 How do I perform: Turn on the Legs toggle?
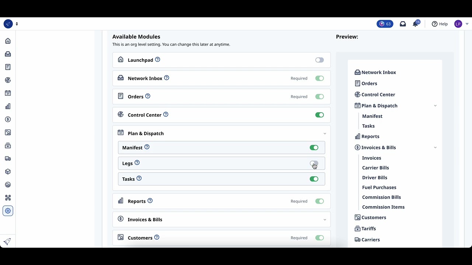(x=314, y=163)
